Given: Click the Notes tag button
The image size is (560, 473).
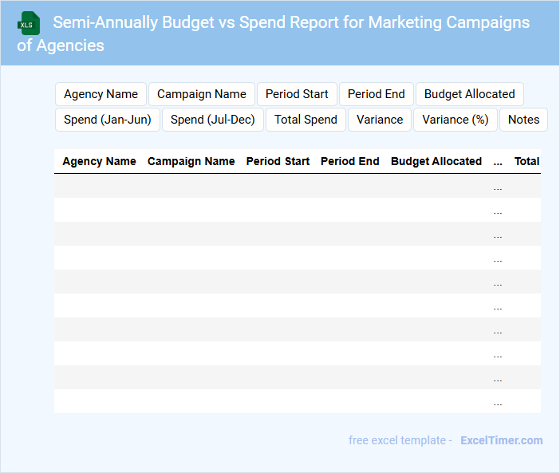Looking at the screenshot, I should 523,120.
